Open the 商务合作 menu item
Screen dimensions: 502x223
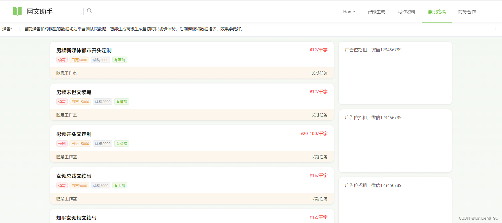[x=467, y=12]
